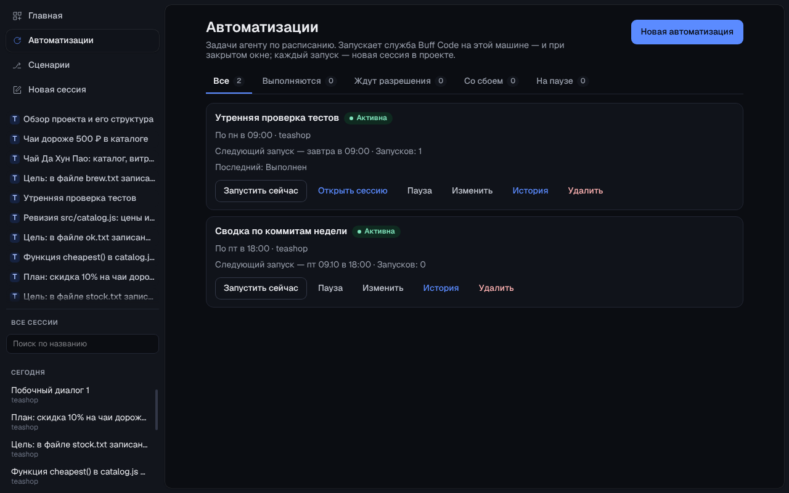Delete the Сводка по коммитам недели automation

click(x=496, y=288)
